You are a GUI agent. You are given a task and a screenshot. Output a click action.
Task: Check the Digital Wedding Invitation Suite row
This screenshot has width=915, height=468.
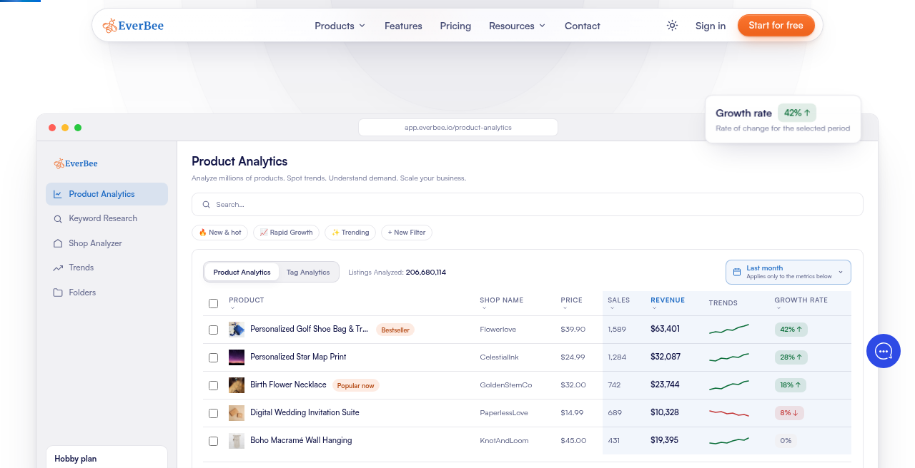click(213, 414)
